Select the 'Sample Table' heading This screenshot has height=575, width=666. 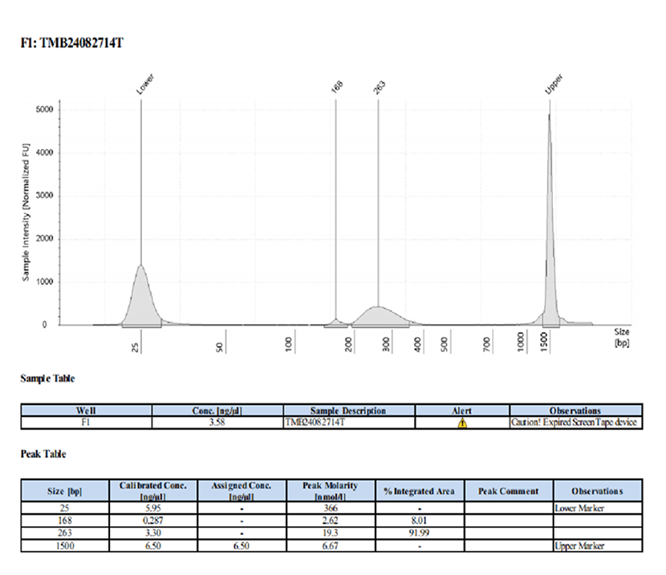click(x=47, y=379)
